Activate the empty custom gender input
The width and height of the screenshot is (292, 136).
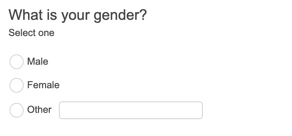tap(131, 110)
